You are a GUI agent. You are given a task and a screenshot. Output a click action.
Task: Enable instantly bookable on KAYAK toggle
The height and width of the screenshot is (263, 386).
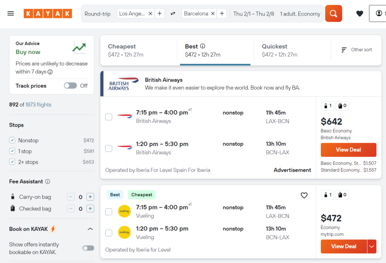[x=88, y=248]
